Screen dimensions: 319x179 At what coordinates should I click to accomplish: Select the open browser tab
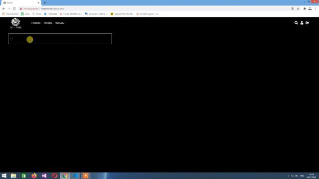click(20, 3)
